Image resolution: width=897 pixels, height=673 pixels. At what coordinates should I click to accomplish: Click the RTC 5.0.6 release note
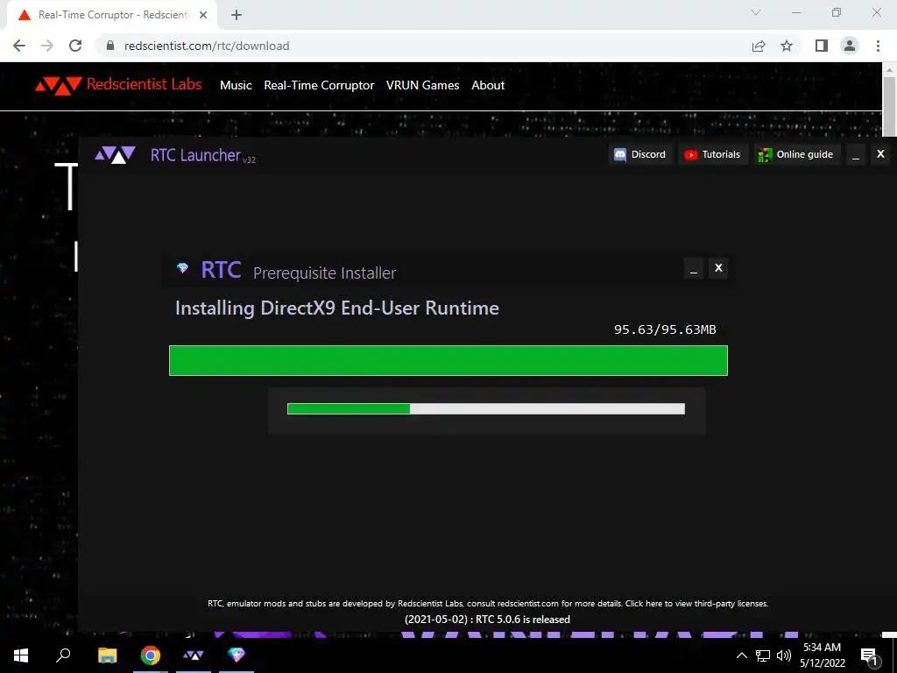tap(487, 620)
